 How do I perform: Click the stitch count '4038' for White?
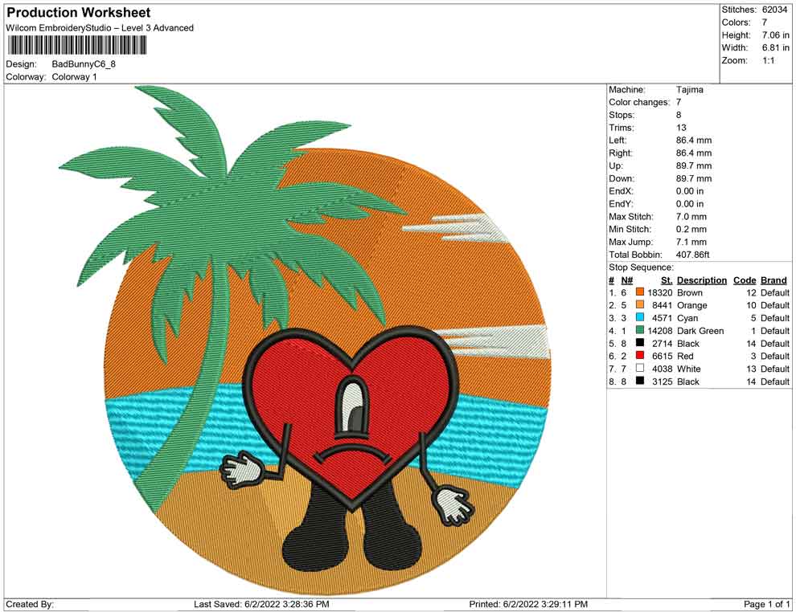662,369
